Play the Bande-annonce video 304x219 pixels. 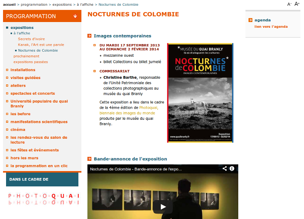(163, 207)
